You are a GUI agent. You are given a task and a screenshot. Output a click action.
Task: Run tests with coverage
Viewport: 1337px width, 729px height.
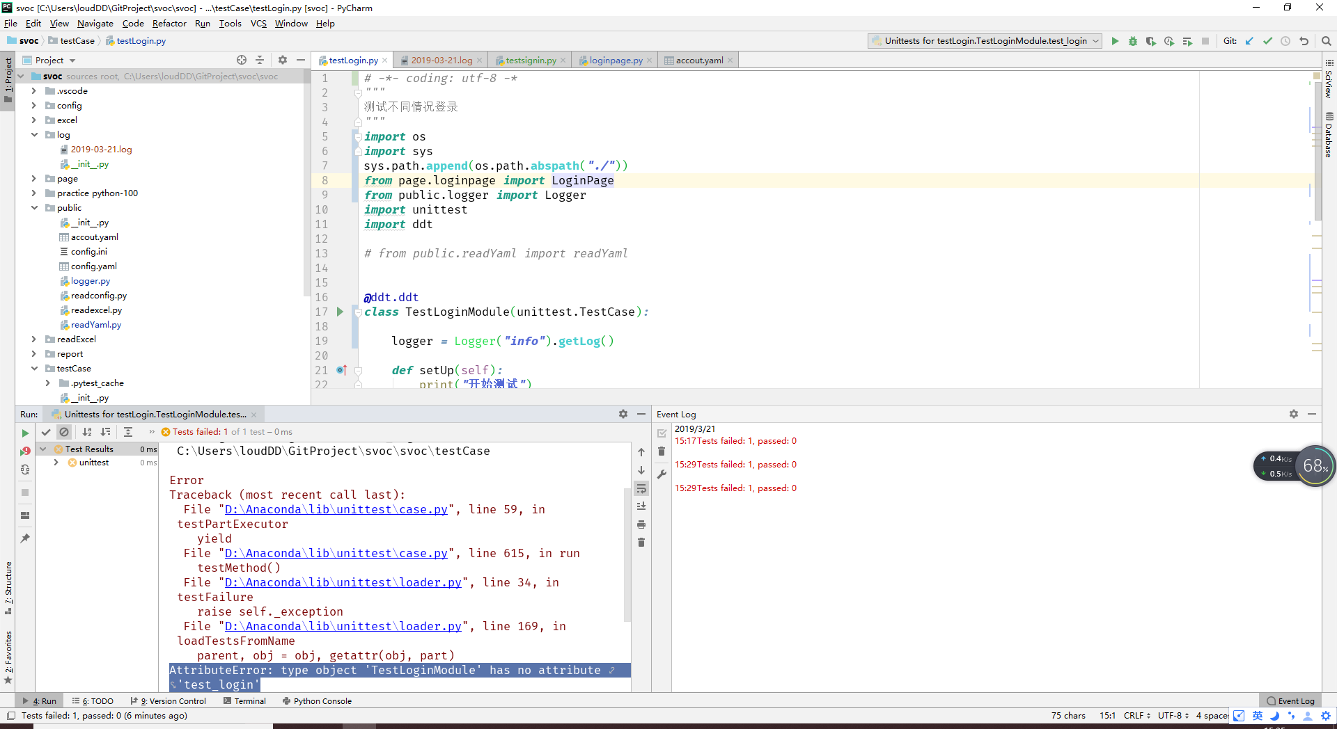(1151, 41)
